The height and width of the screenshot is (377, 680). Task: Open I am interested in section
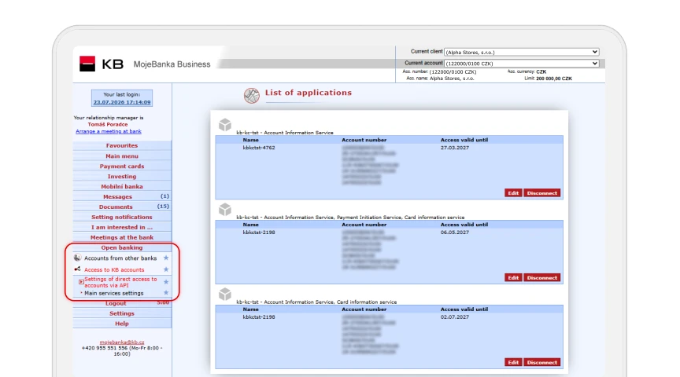(x=122, y=227)
